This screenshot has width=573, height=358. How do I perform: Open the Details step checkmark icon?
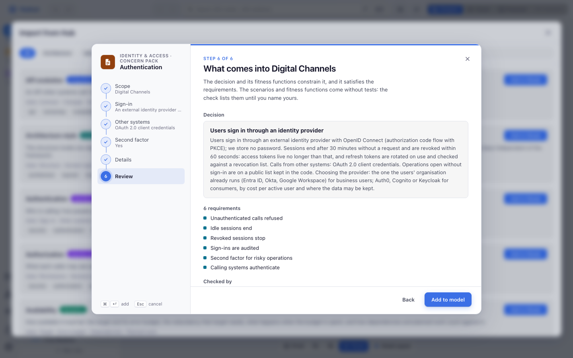(x=106, y=160)
